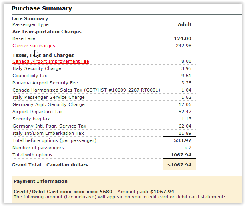The width and height of the screenshot is (245, 206).
Task: Select the highlighted grand total $1067.94
Action: (x=179, y=165)
